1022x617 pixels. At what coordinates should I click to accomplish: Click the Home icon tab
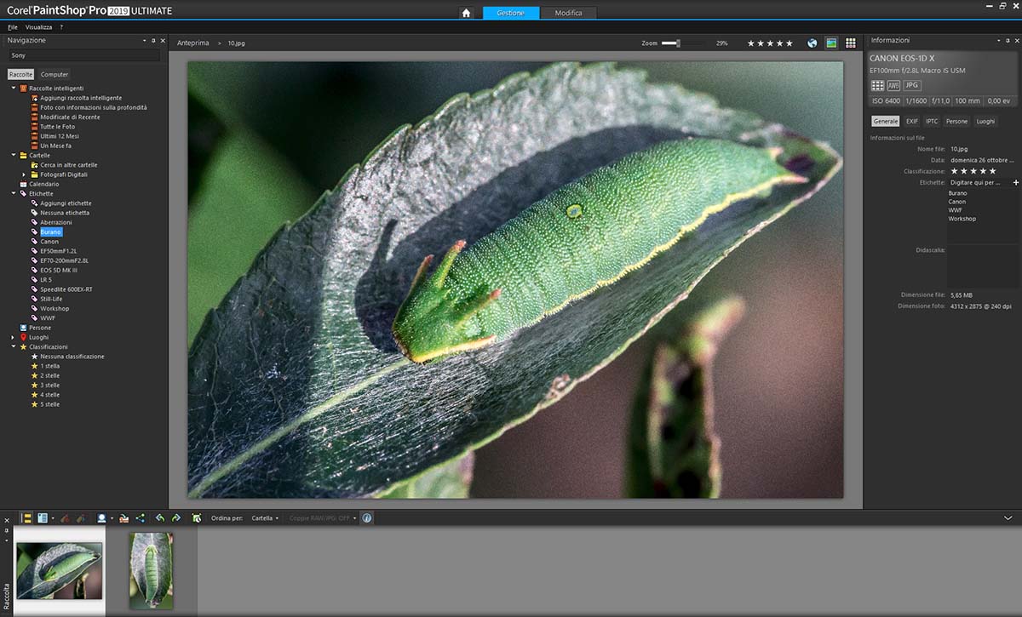pyautogui.click(x=466, y=13)
